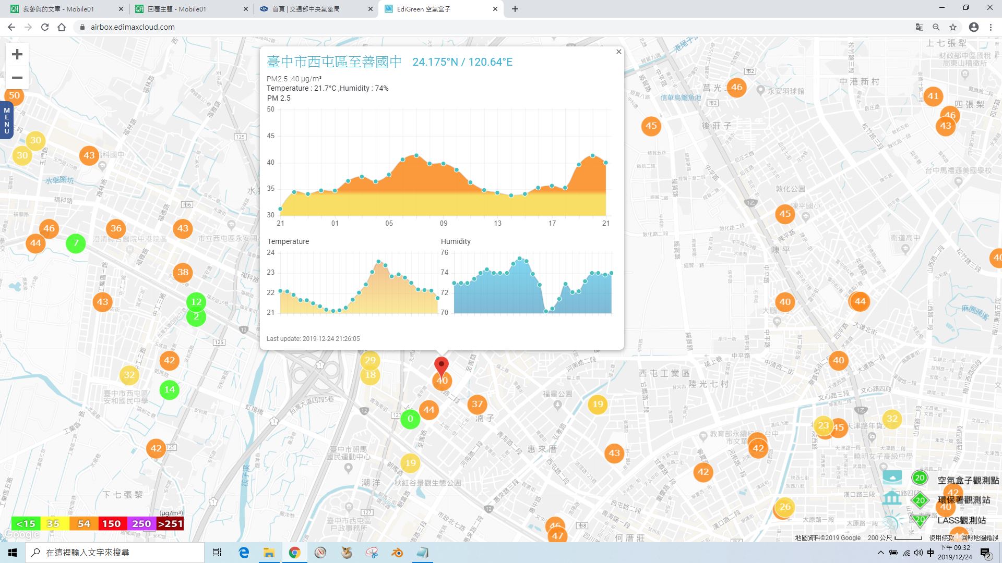Select green sensor marker showing 0
Screen dimensions: 1002x563
(410, 419)
